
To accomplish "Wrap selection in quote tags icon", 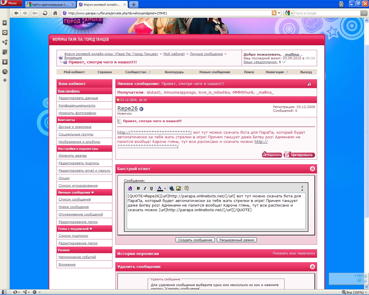I will coord(187,188).
